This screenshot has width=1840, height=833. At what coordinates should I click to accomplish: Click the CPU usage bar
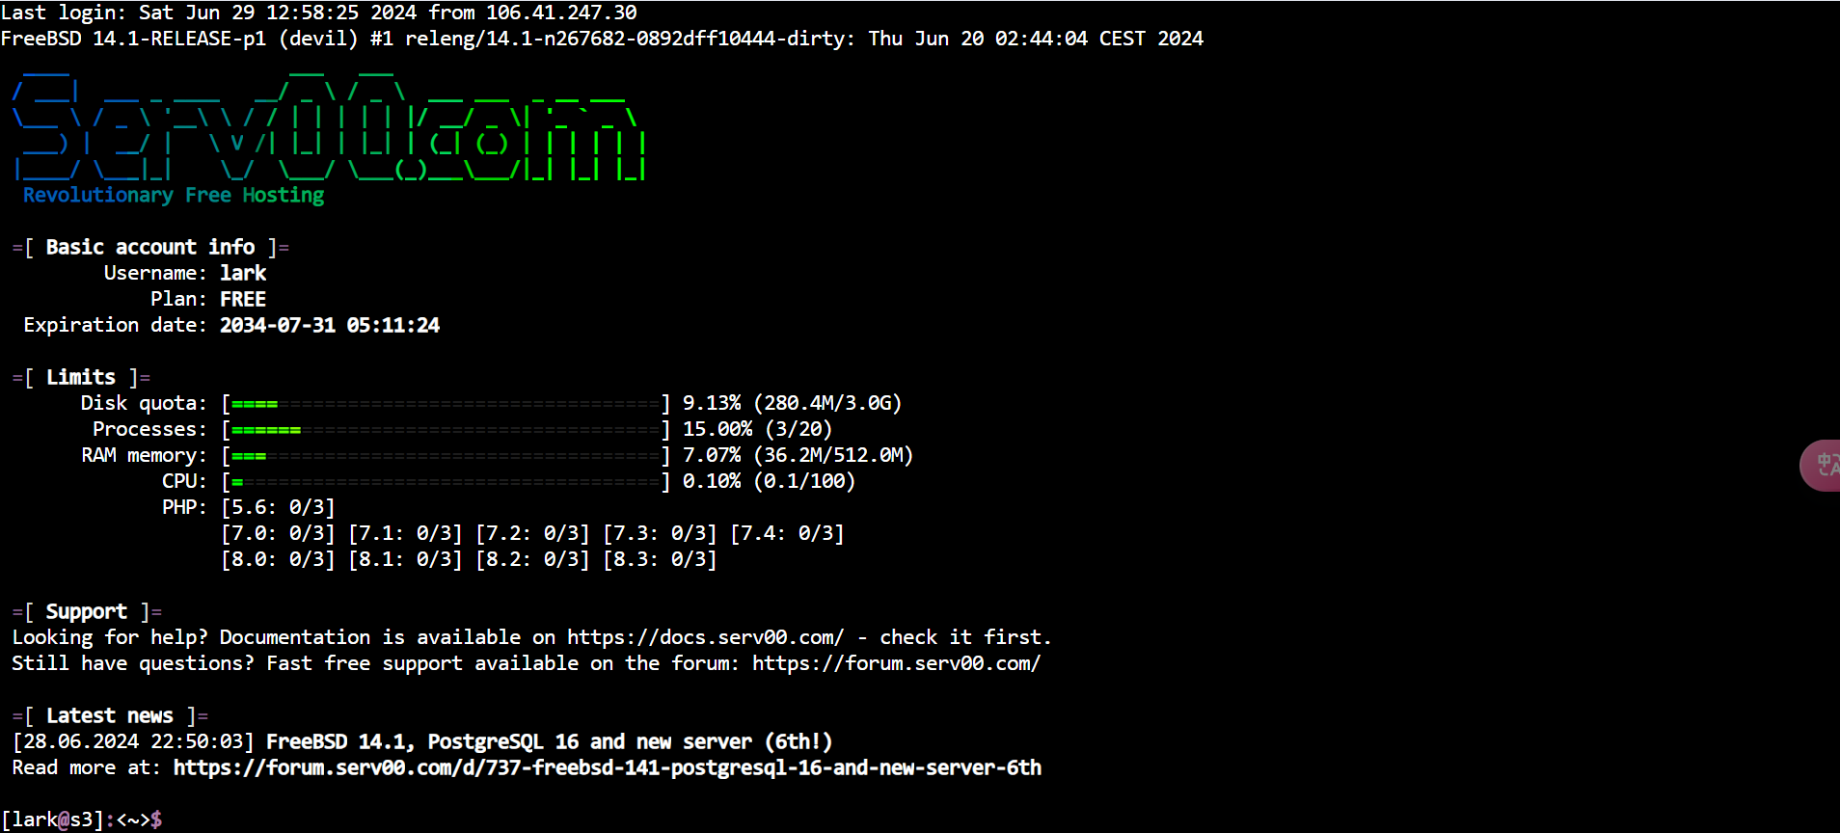pos(446,481)
